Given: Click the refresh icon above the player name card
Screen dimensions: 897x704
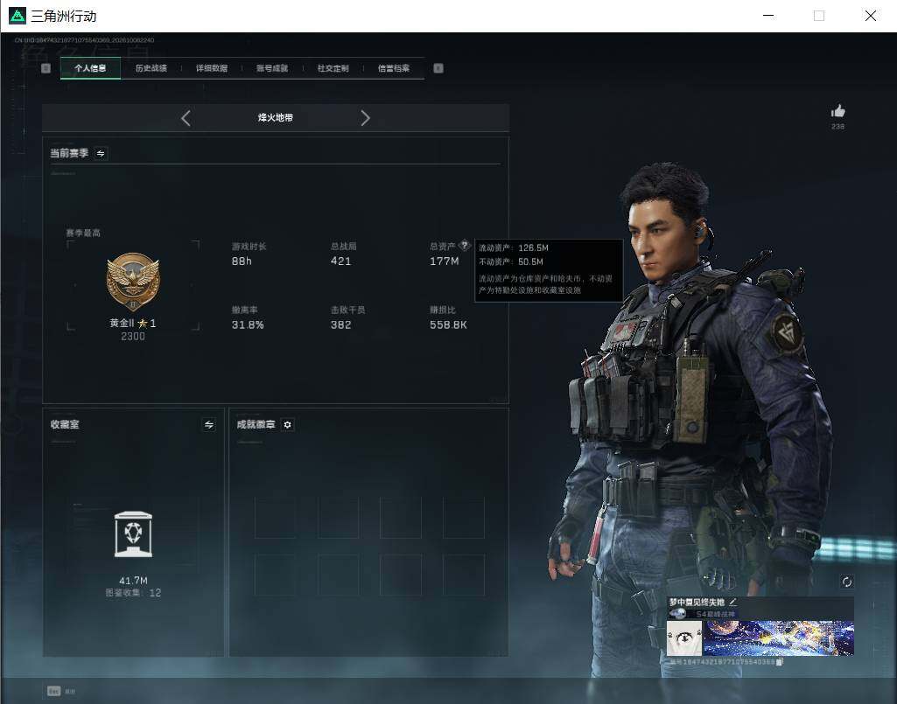Looking at the screenshot, I should (846, 582).
